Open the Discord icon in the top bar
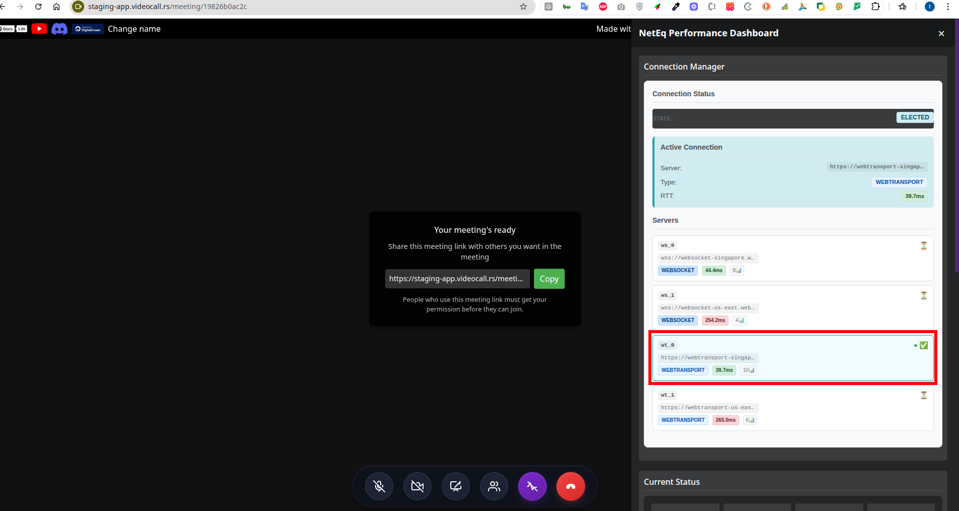The image size is (959, 511). (x=59, y=29)
